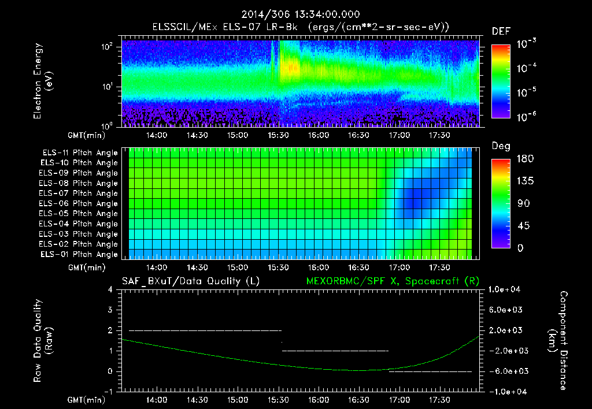
Task: Click the 10^-6 tick on DEF color bar
Action: click(x=527, y=117)
